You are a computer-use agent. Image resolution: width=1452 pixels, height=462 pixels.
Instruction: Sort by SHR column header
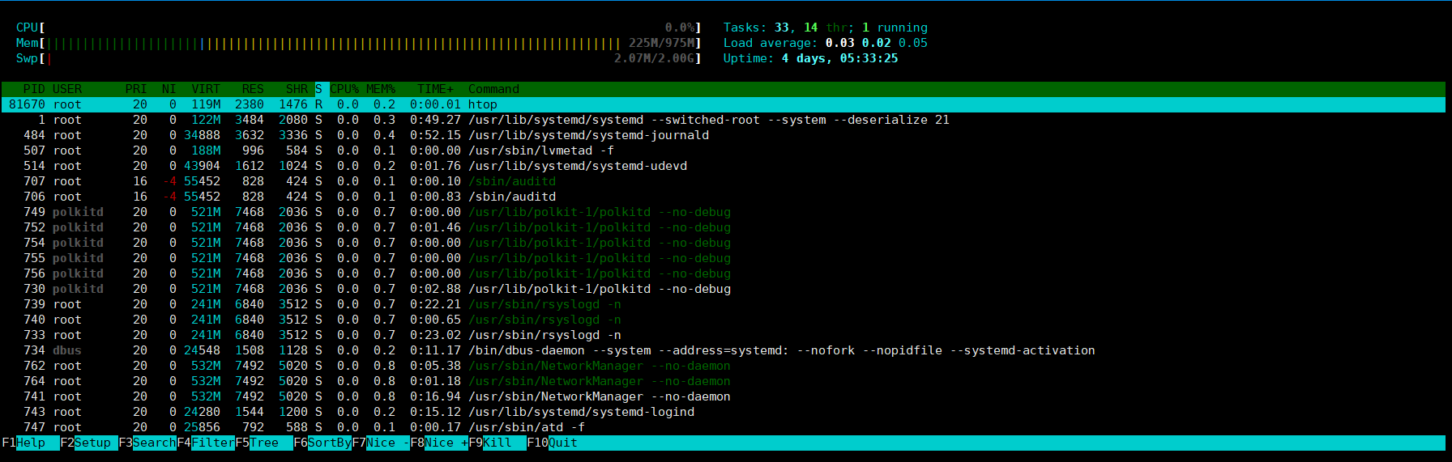(297, 89)
